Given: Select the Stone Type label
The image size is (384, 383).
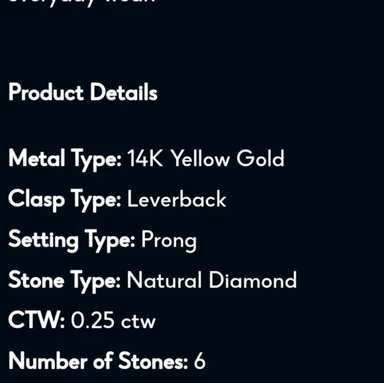Looking at the screenshot, I should 64,281.
